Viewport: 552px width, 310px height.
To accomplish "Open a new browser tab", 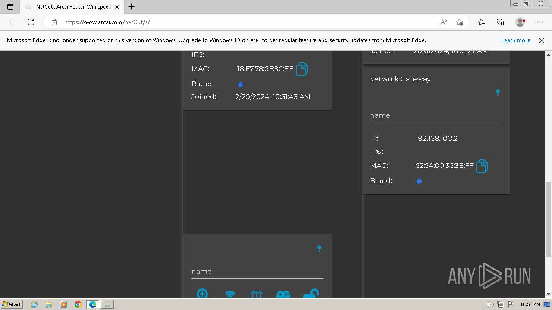I will click(132, 7).
